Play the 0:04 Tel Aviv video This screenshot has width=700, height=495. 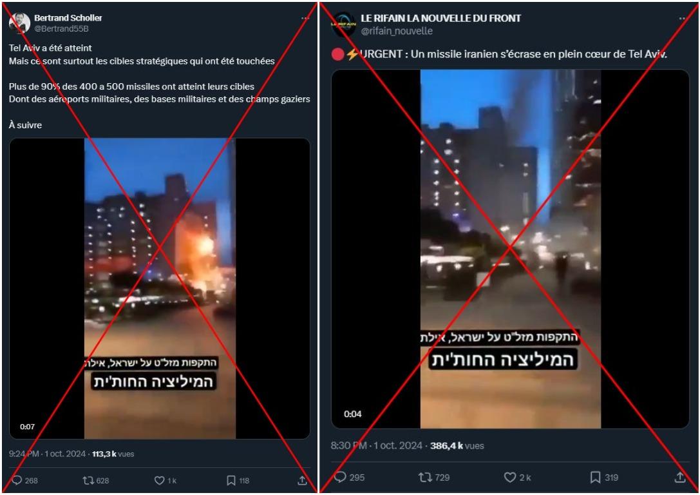(510, 249)
